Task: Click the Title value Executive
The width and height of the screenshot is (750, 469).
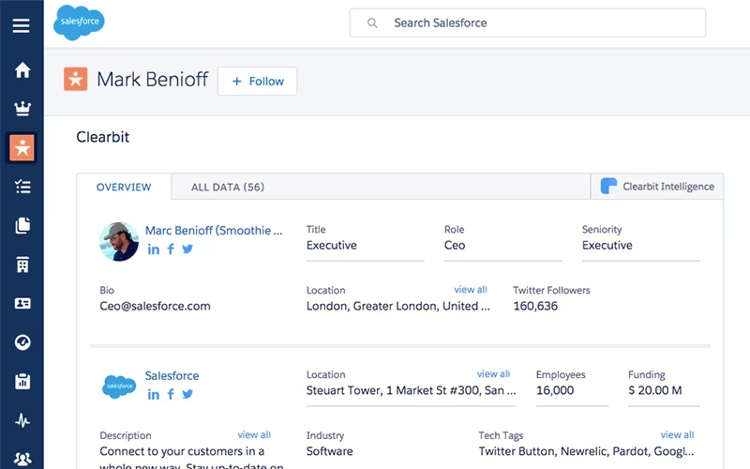Action: point(332,246)
